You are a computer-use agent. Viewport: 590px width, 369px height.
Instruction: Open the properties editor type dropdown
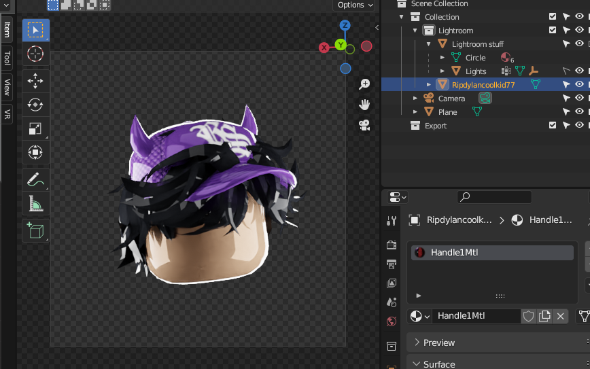tap(398, 197)
